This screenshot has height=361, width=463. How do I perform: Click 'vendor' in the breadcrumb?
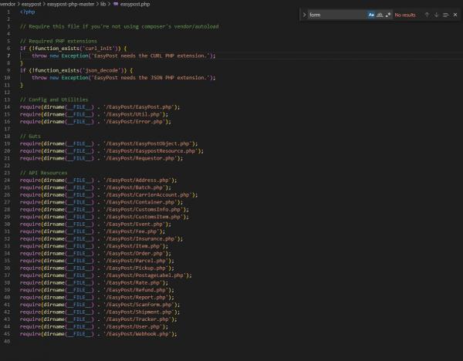click(7, 4)
